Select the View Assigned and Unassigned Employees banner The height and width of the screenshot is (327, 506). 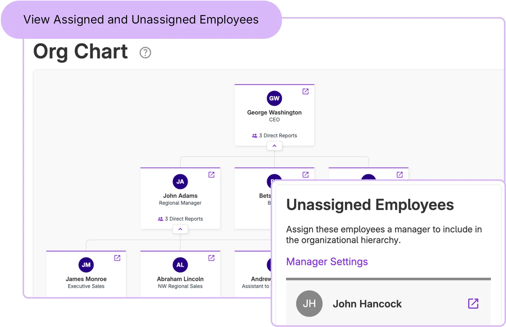tap(141, 20)
